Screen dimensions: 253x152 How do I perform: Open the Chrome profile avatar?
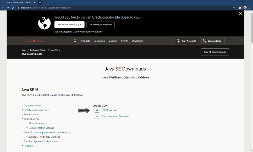pos(245,8)
